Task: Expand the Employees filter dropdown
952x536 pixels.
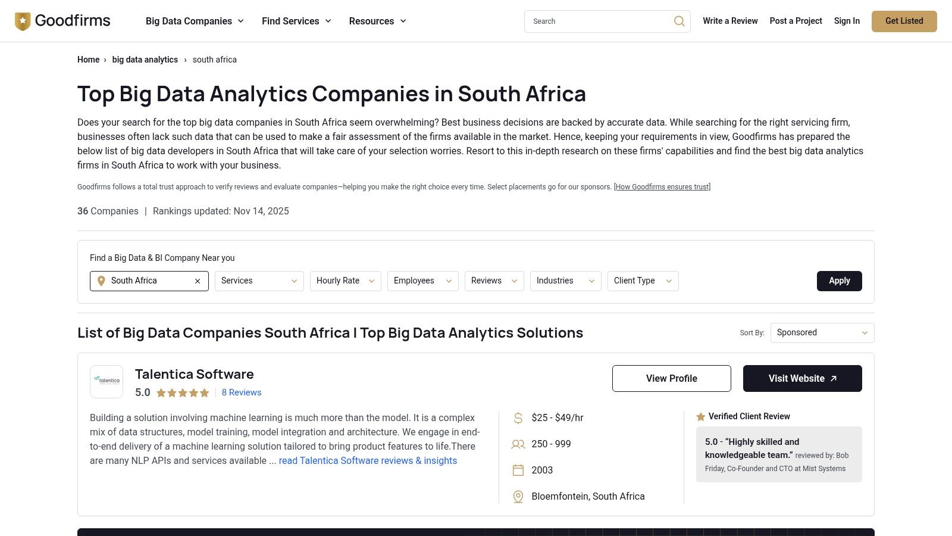Action: click(x=422, y=281)
